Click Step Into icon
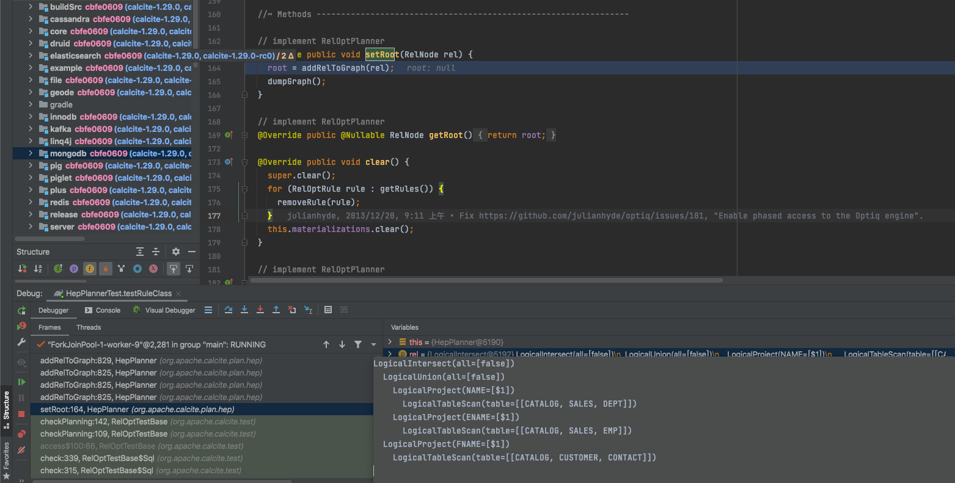955x483 pixels. point(244,310)
